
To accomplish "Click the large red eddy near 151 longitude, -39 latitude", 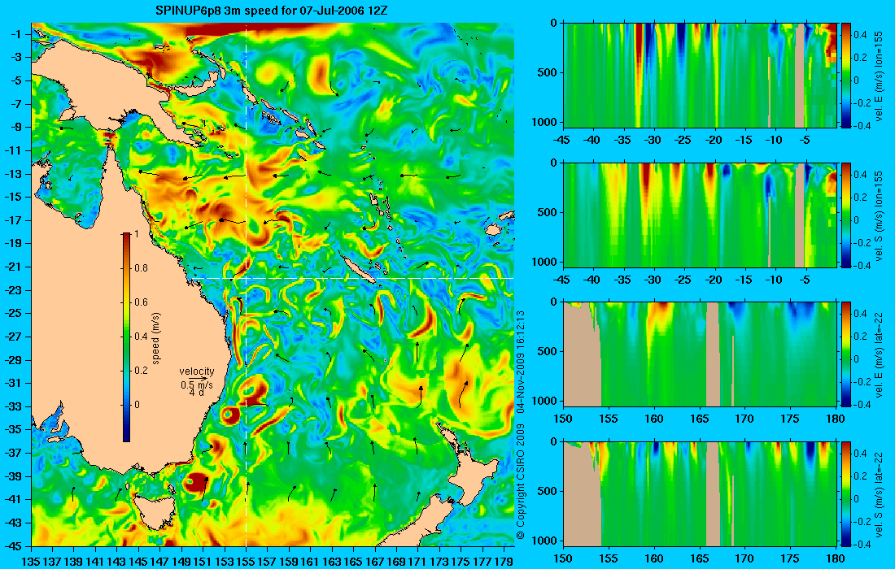I will click(194, 482).
